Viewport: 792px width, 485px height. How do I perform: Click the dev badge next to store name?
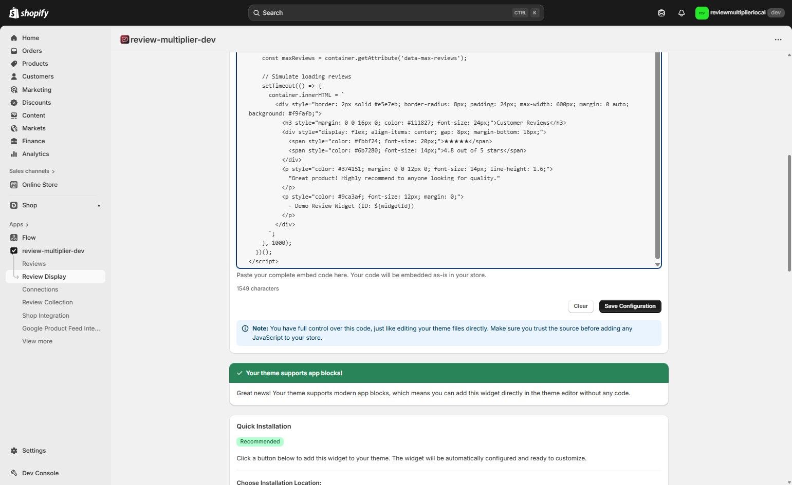coord(776,13)
